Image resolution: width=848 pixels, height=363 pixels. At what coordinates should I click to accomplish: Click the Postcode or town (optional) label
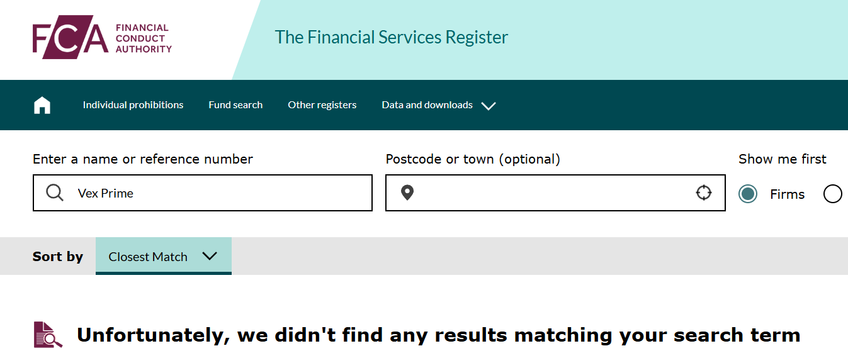(x=472, y=159)
